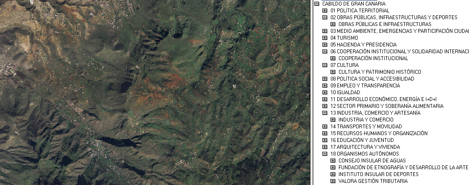Select INDUSTRIA Y COMERCIO child label
Screen dimensions: 469x185
click(x=366, y=119)
